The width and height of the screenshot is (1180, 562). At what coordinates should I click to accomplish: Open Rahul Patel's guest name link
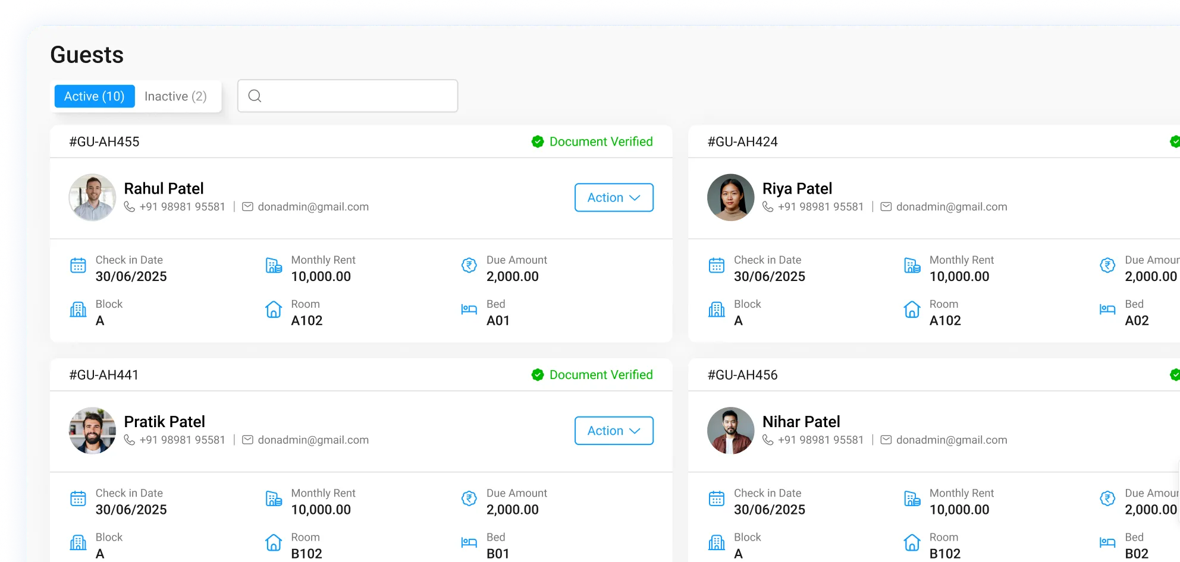pyautogui.click(x=164, y=189)
